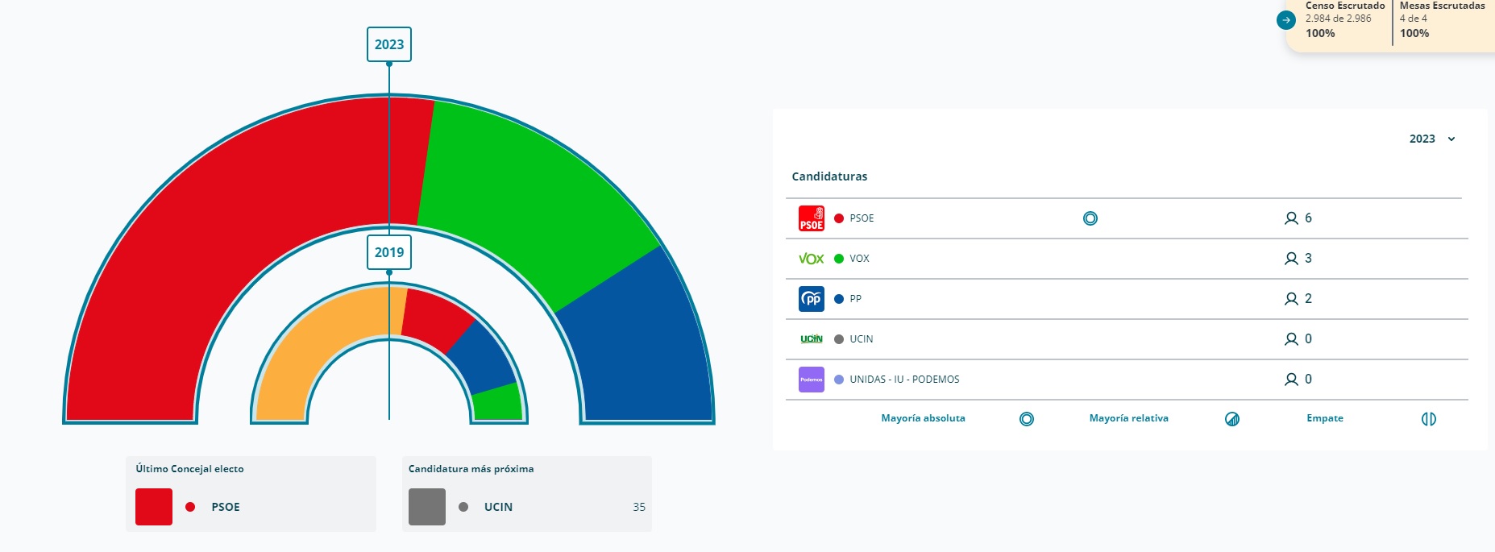Click the Candidaturas heading

[829, 176]
